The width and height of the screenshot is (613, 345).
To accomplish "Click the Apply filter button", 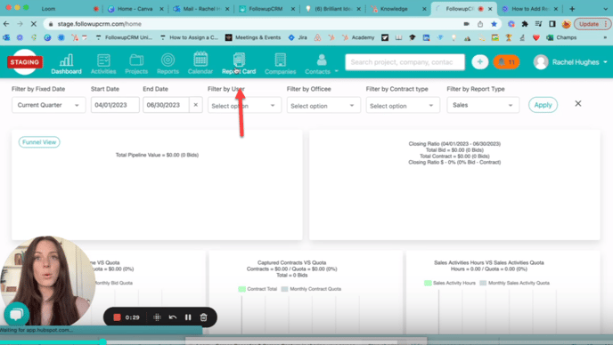I will point(543,105).
